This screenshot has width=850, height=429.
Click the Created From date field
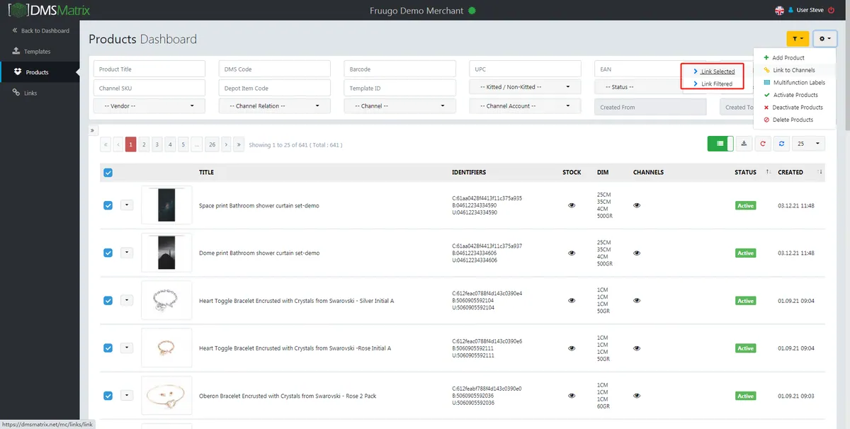coord(650,107)
